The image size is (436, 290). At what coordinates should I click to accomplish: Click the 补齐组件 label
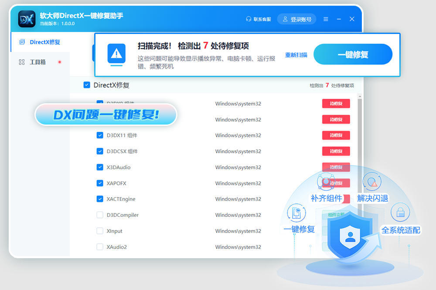(x=326, y=198)
